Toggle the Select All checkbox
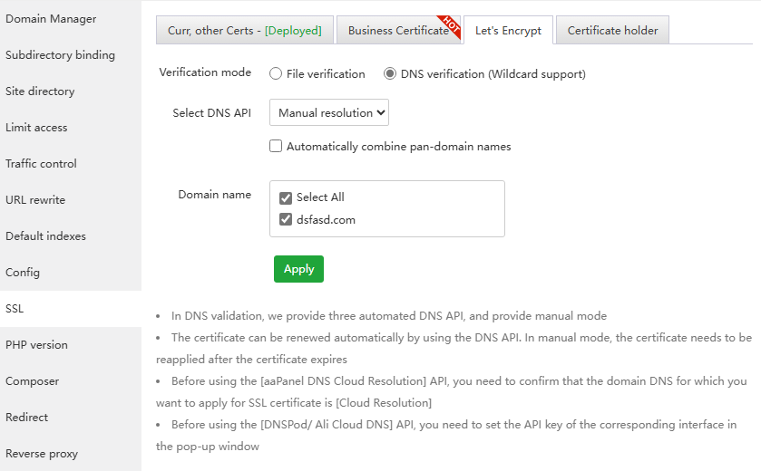This screenshot has height=471, width=761. [x=286, y=197]
